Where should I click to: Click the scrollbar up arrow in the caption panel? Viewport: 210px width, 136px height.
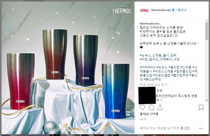tap(207, 21)
